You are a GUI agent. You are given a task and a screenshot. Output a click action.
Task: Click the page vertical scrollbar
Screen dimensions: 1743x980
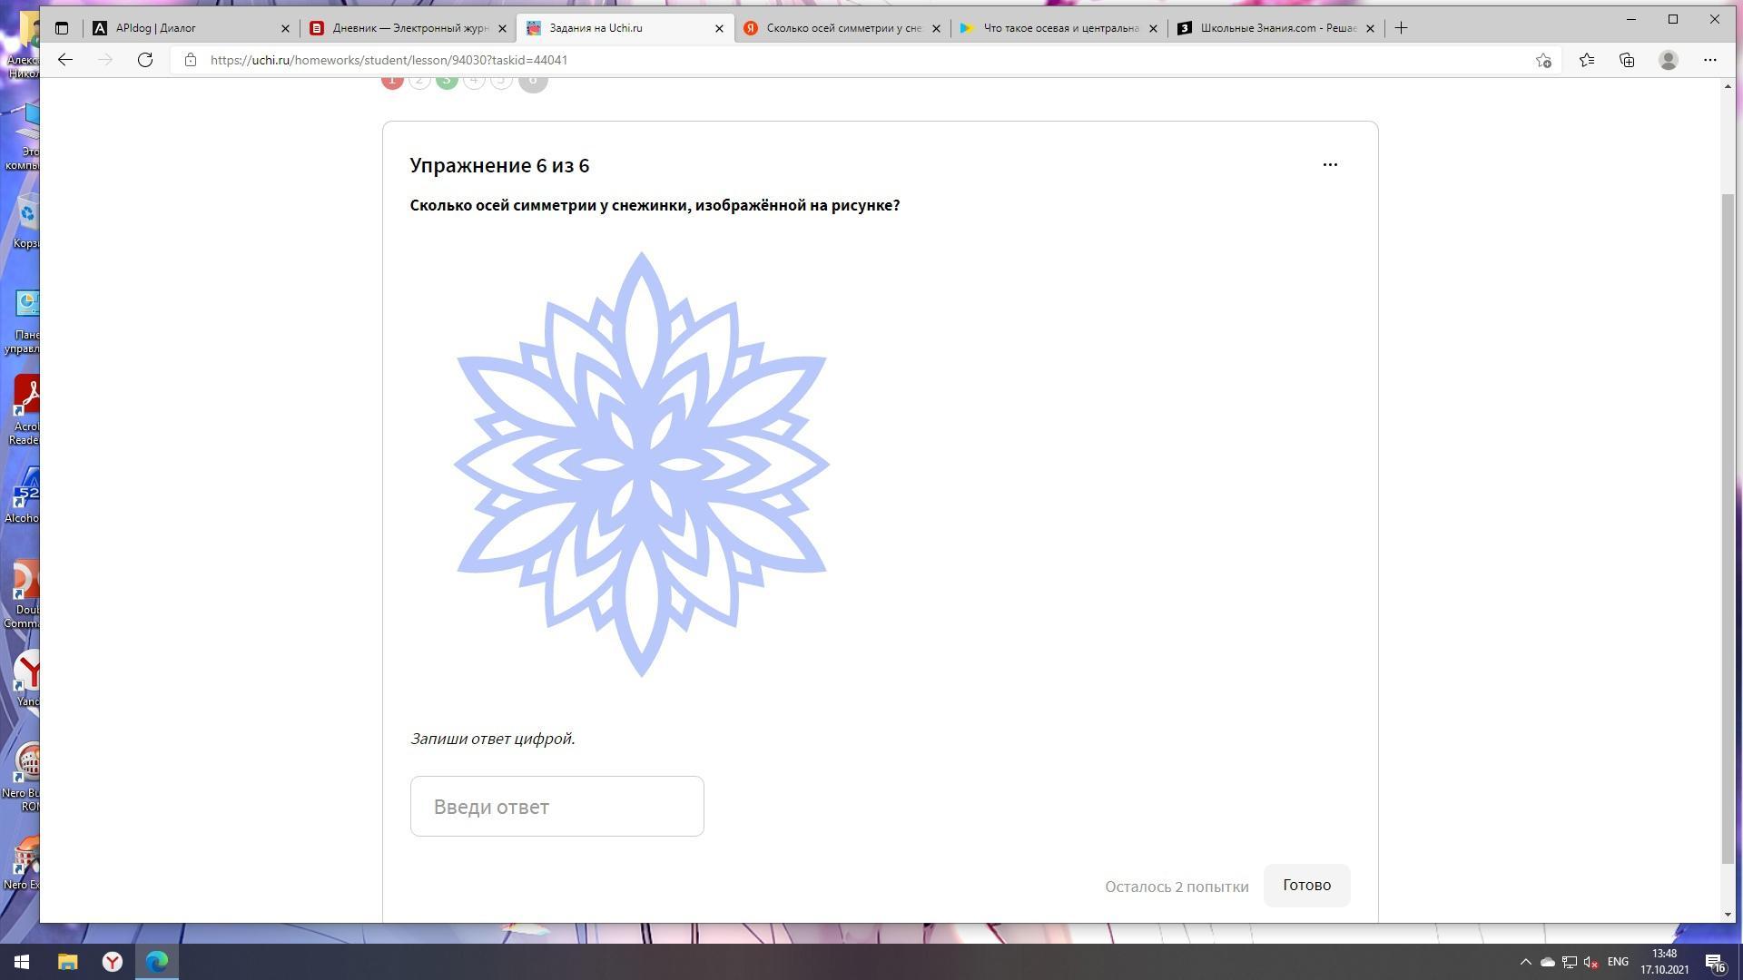point(1728,526)
